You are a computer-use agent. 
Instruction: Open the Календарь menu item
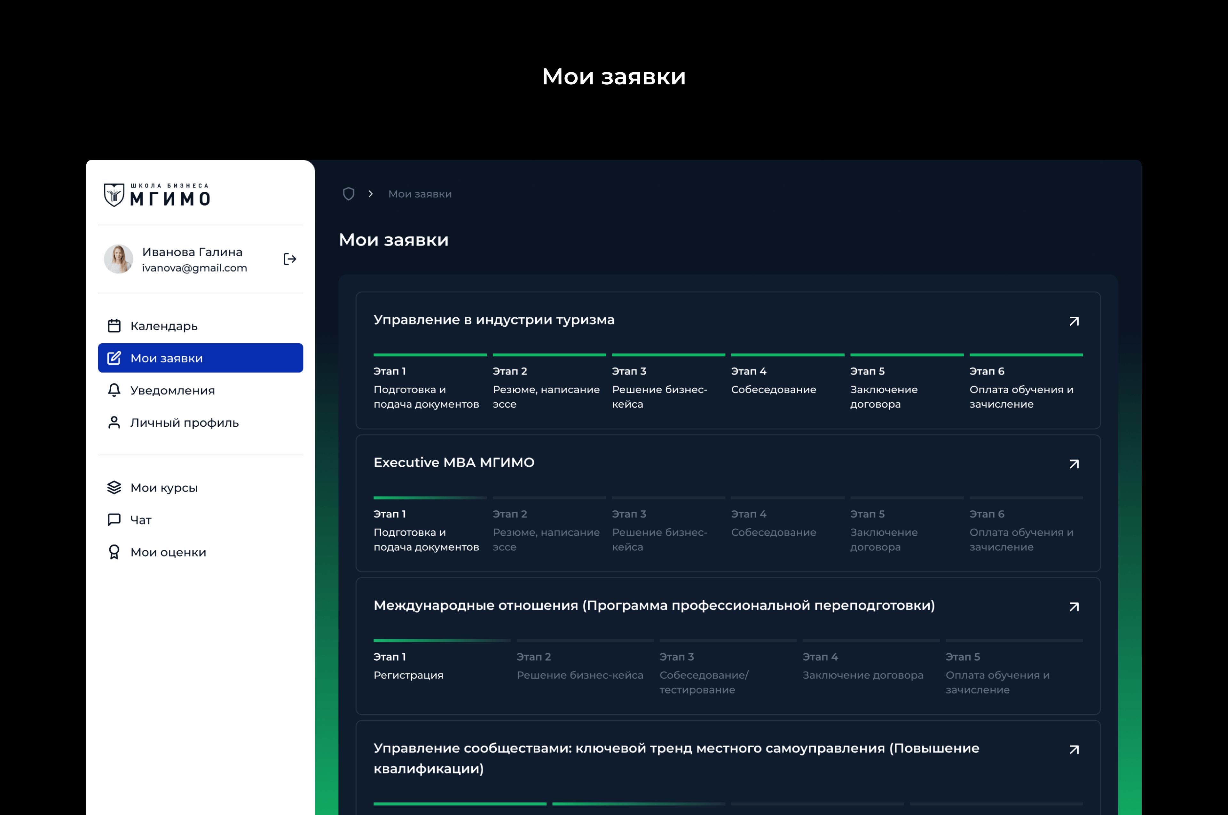[164, 326]
